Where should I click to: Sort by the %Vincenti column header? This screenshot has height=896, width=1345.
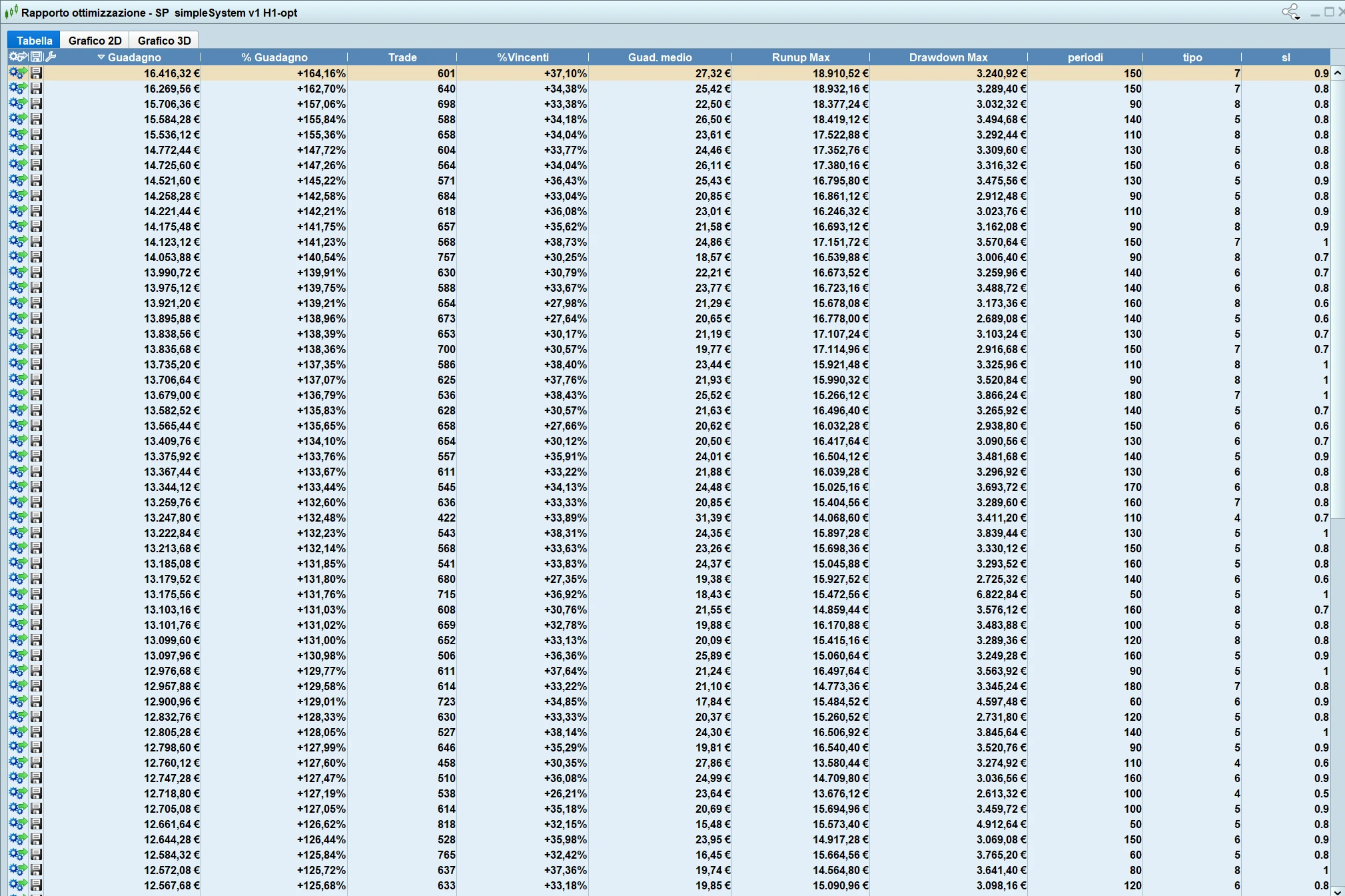[523, 57]
